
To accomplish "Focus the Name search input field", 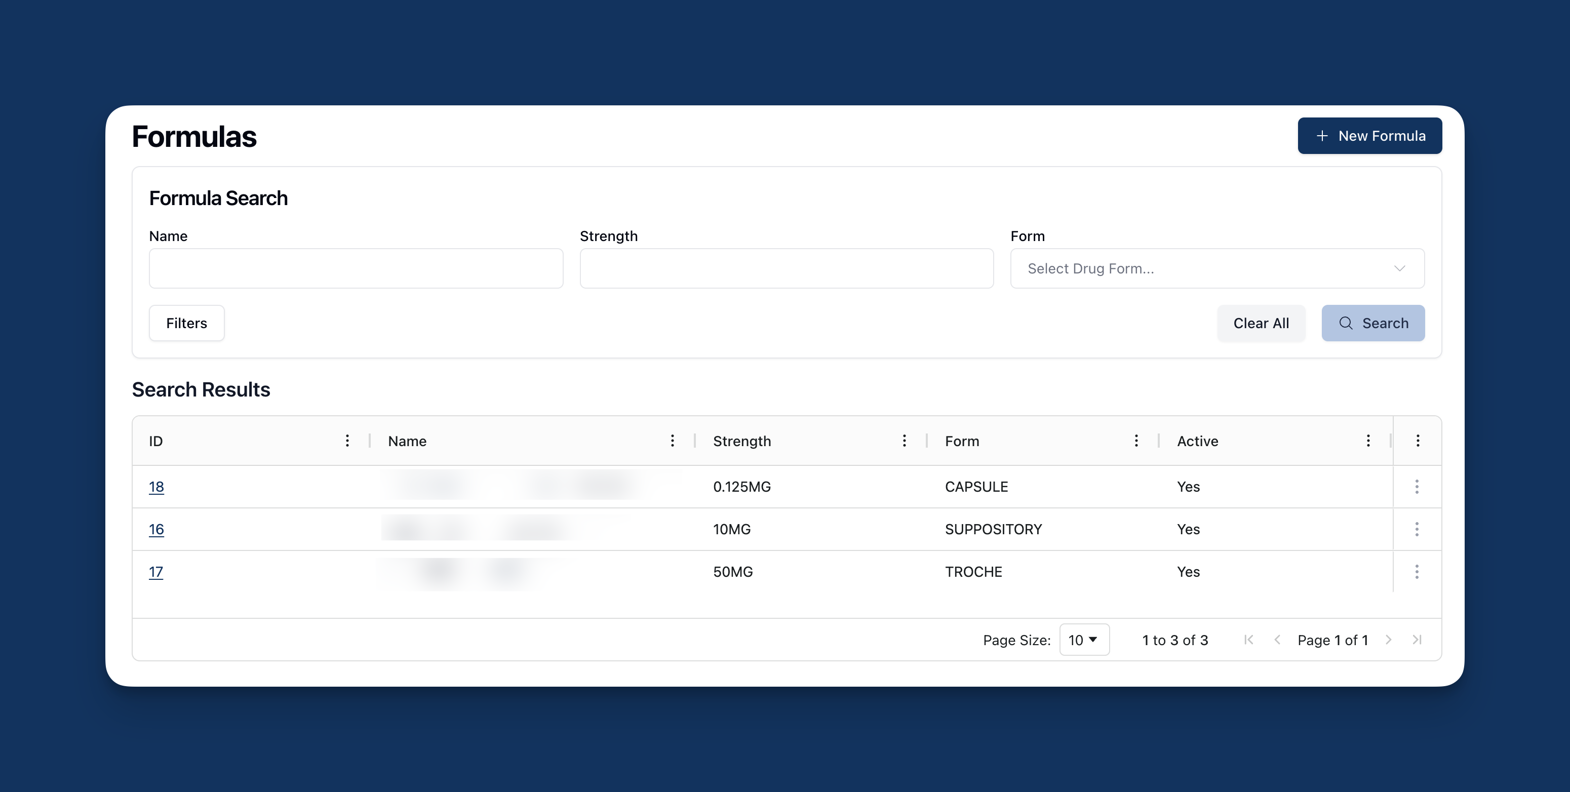I will (x=356, y=268).
